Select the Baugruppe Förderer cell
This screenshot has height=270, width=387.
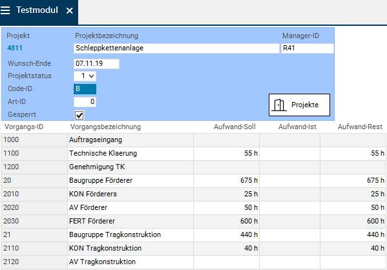pos(131,181)
